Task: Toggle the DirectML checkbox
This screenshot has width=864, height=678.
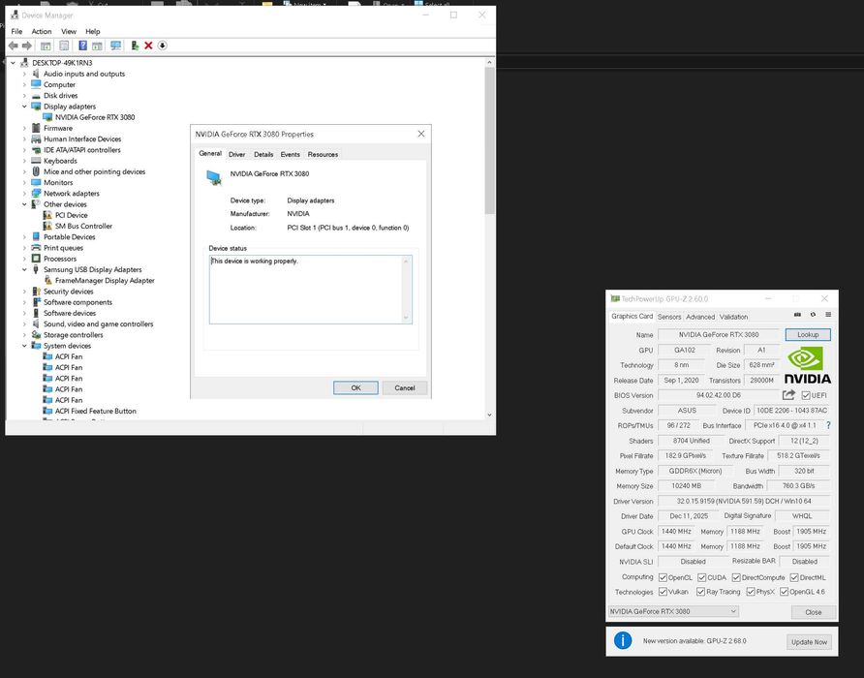Action: coord(794,577)
